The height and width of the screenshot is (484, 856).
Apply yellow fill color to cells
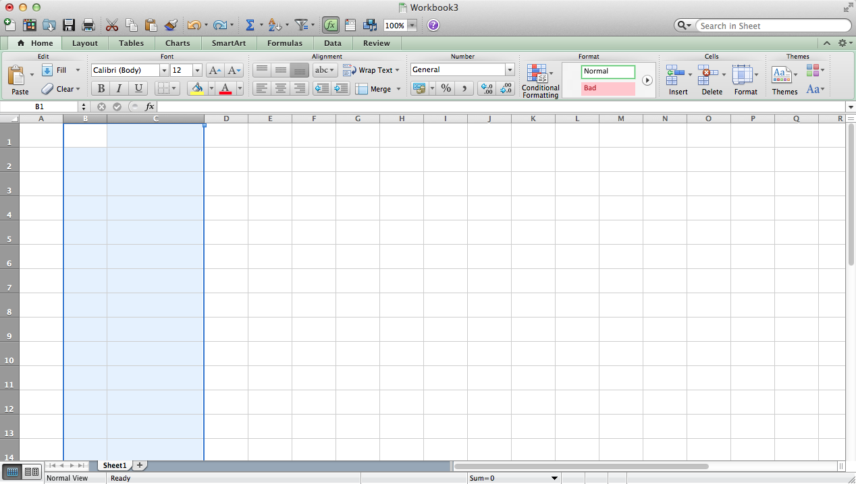pyautogui.click(x=196, y=88)
